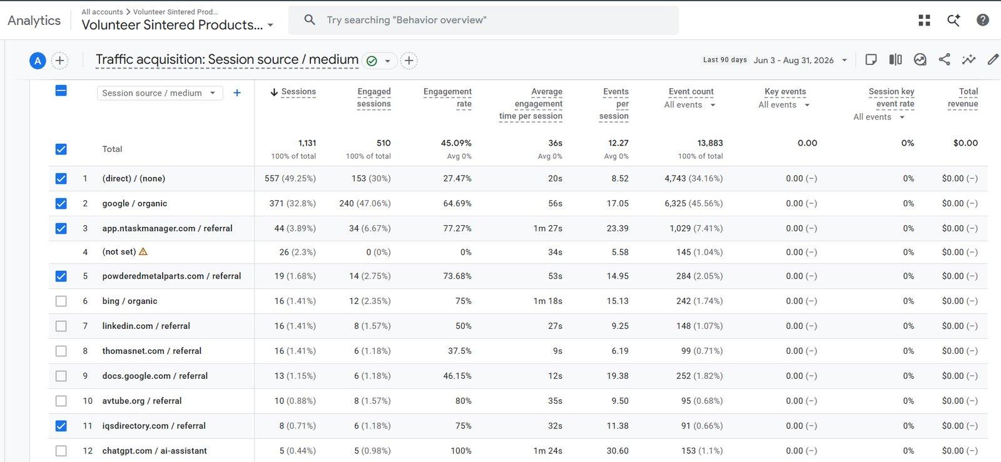Open the Google apps grid icon

(924, 20)
